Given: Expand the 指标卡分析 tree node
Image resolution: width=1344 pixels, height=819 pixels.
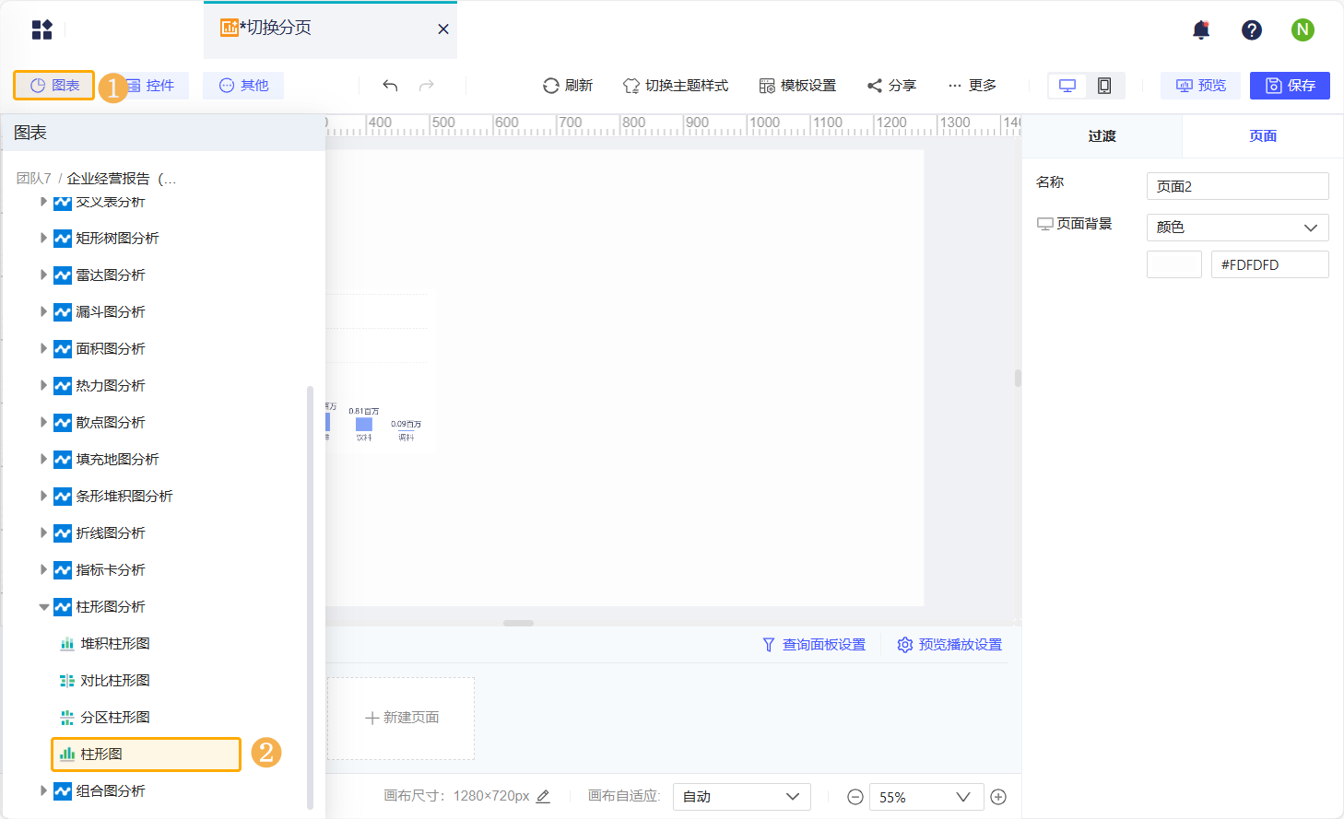Looking at the screenshot, I should (x=43, y=569).
